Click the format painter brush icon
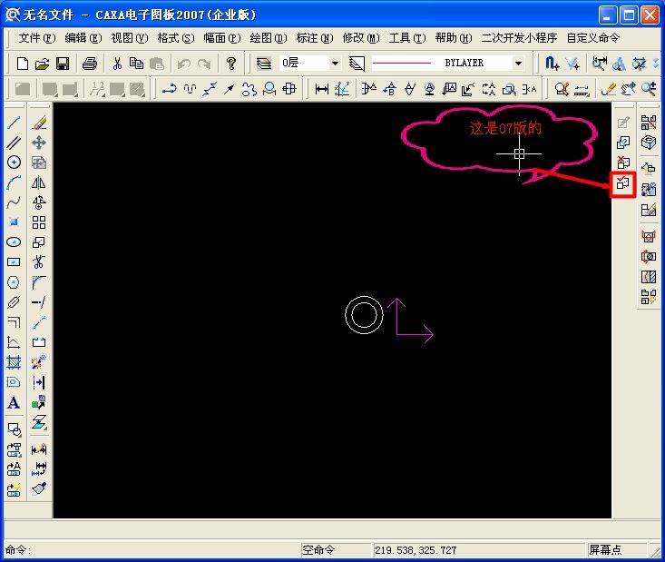The height and width of the screenshot is (562, 665). coord(39,488)
